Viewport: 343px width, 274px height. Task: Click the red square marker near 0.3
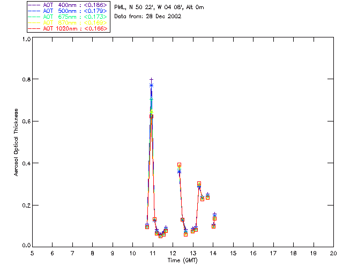tap(199, 184)
